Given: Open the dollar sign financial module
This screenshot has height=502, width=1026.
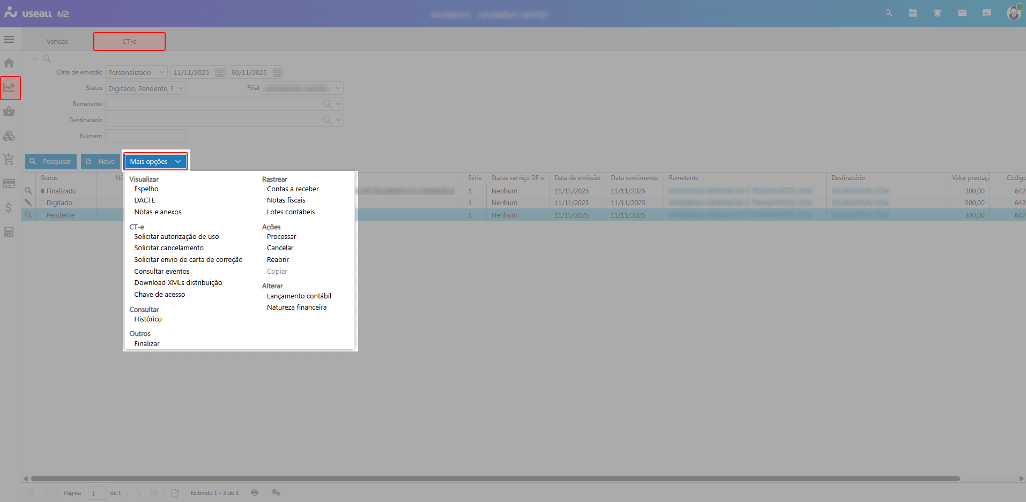Looking at the screenshot, I should [9, 208].
